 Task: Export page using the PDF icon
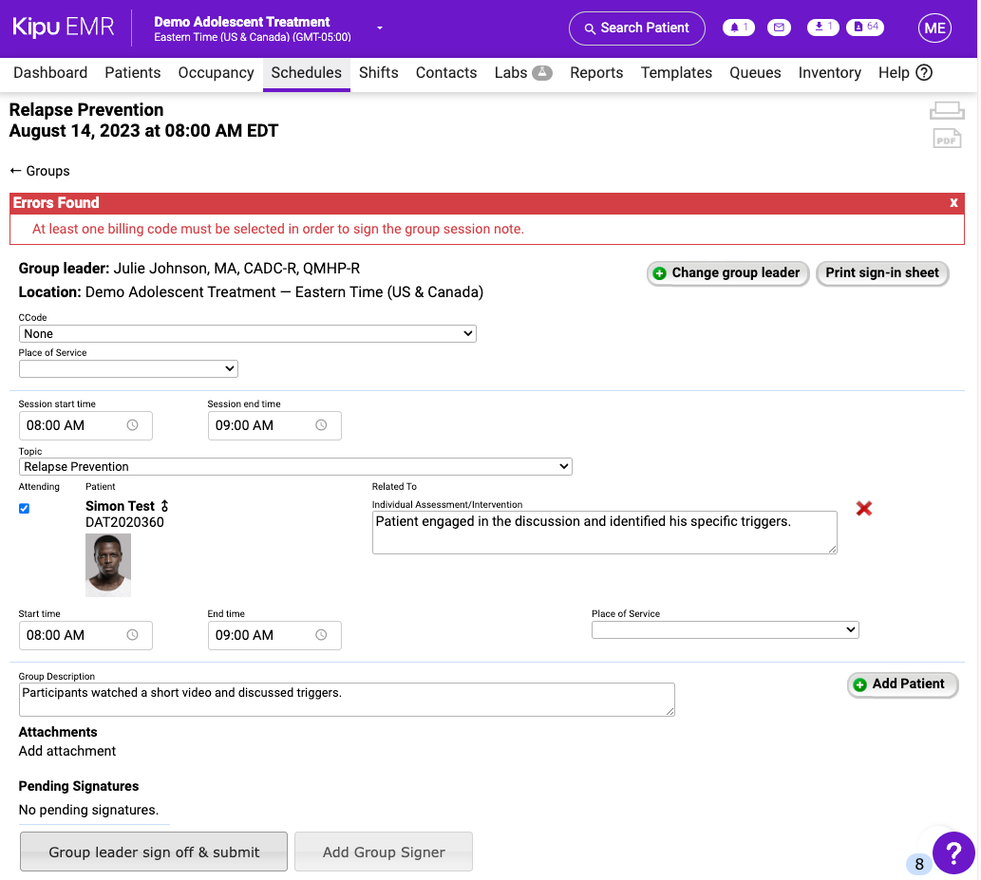(946, 140)
